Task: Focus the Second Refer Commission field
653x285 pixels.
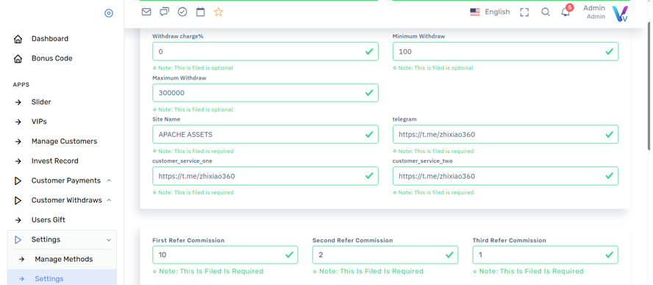Action: [x=385, y=255]
